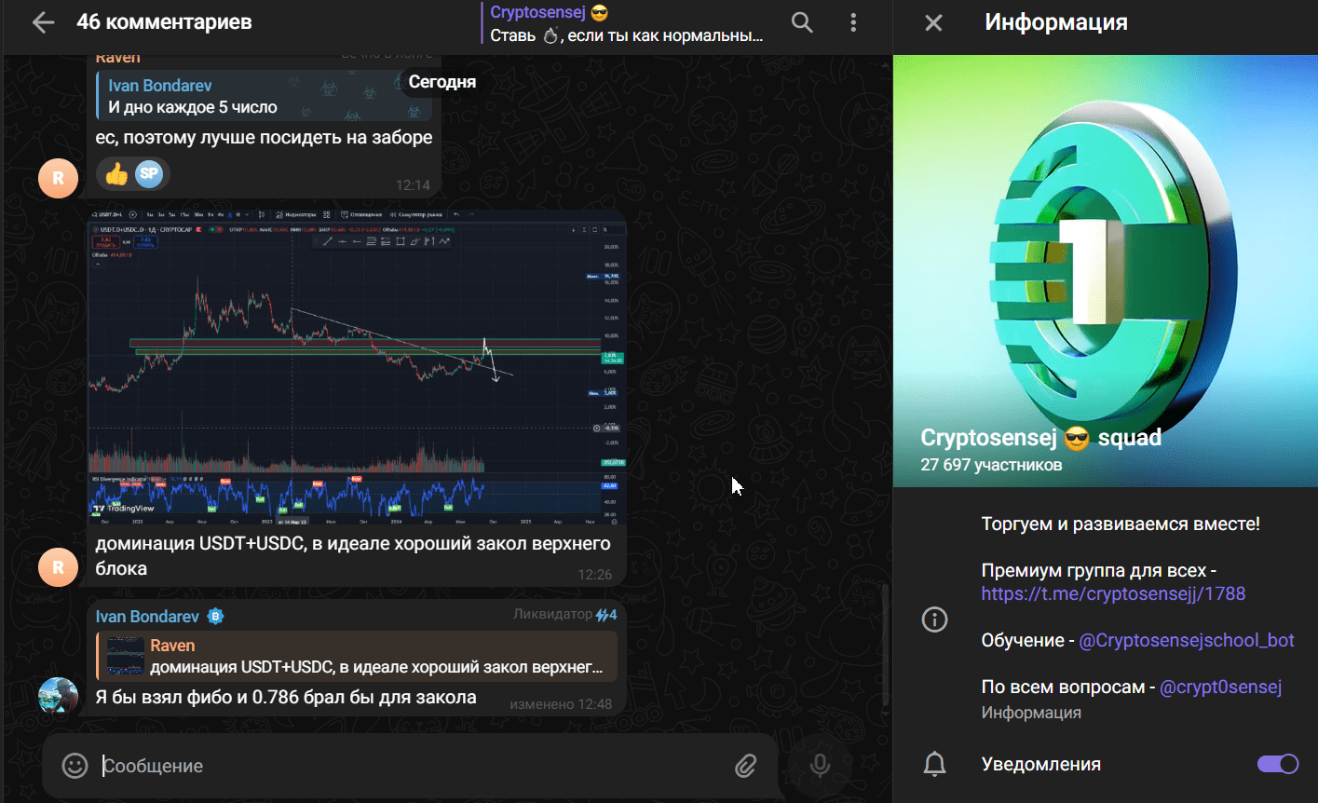Open the TradingView chart image from Raven
1318x803 pixels.
point(358,368)
